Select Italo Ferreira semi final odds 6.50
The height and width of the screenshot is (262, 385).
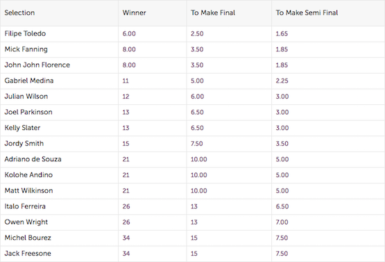point(282,206)
